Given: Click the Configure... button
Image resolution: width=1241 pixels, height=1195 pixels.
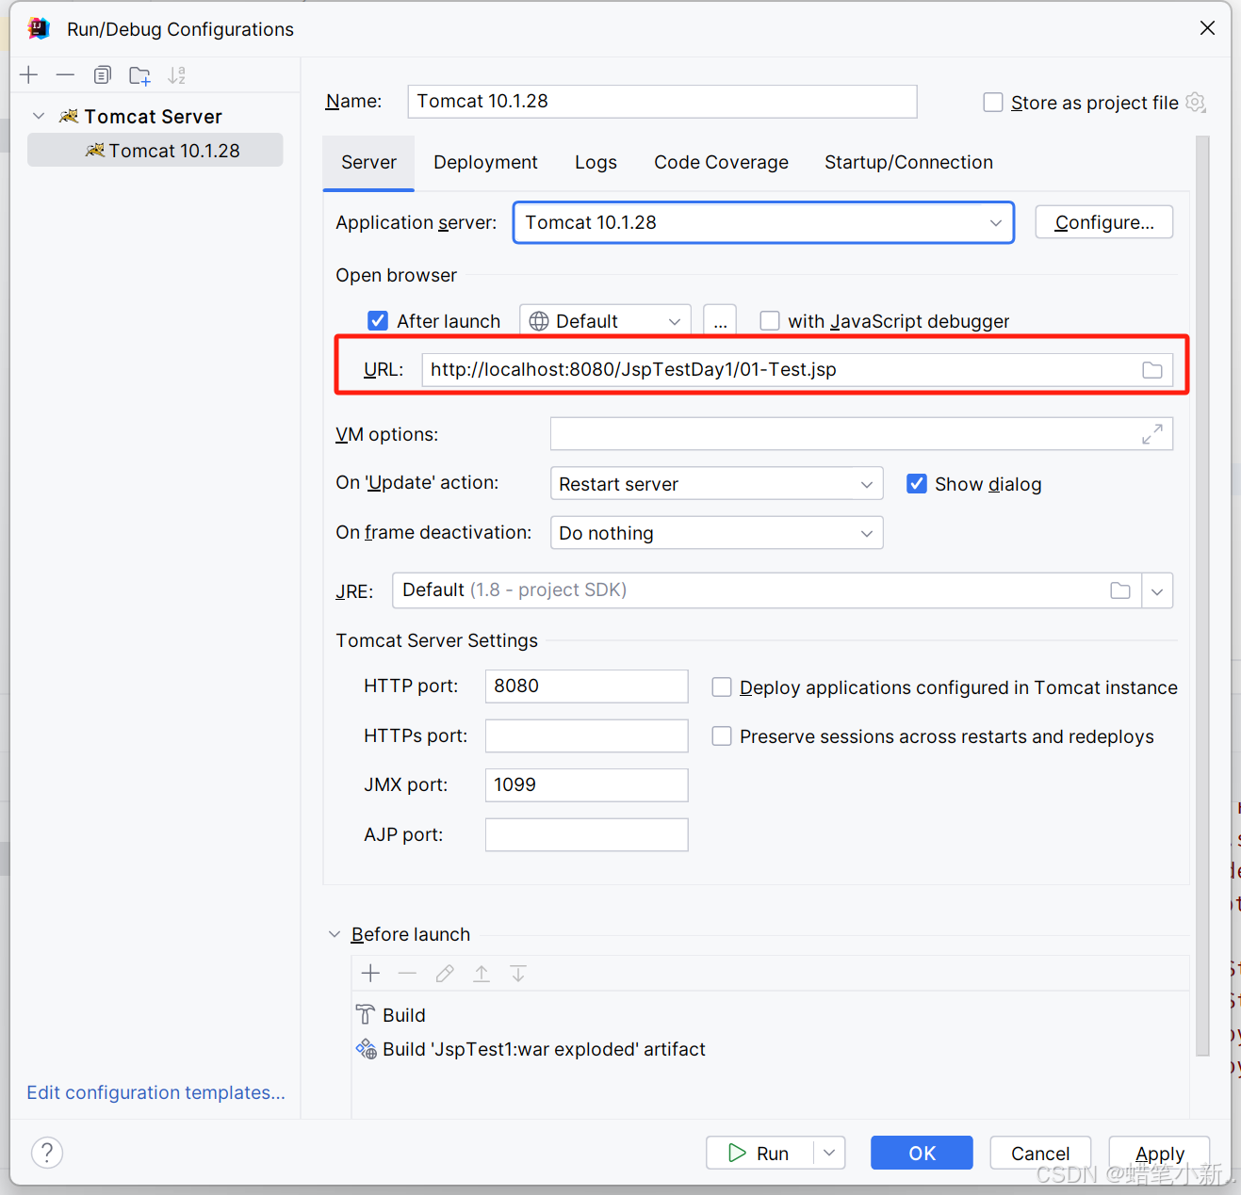Looking at the screenshot, I should (x=1104, y=222).
